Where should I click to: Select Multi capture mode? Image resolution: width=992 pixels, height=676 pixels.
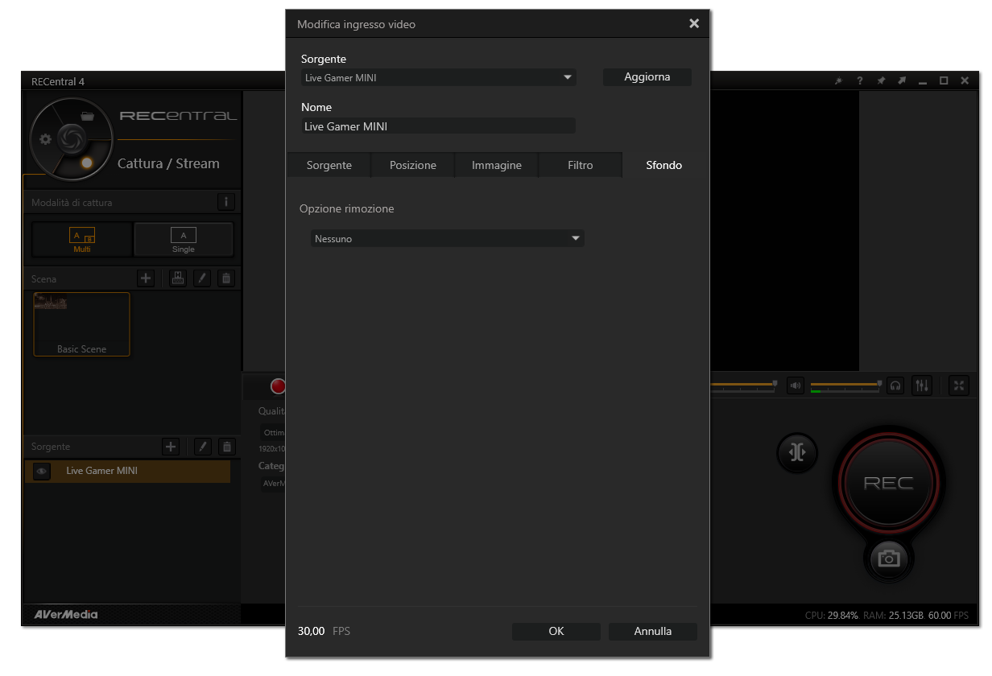(x=82, y=240)
